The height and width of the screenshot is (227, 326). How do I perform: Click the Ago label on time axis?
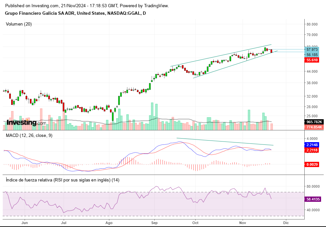109,223
